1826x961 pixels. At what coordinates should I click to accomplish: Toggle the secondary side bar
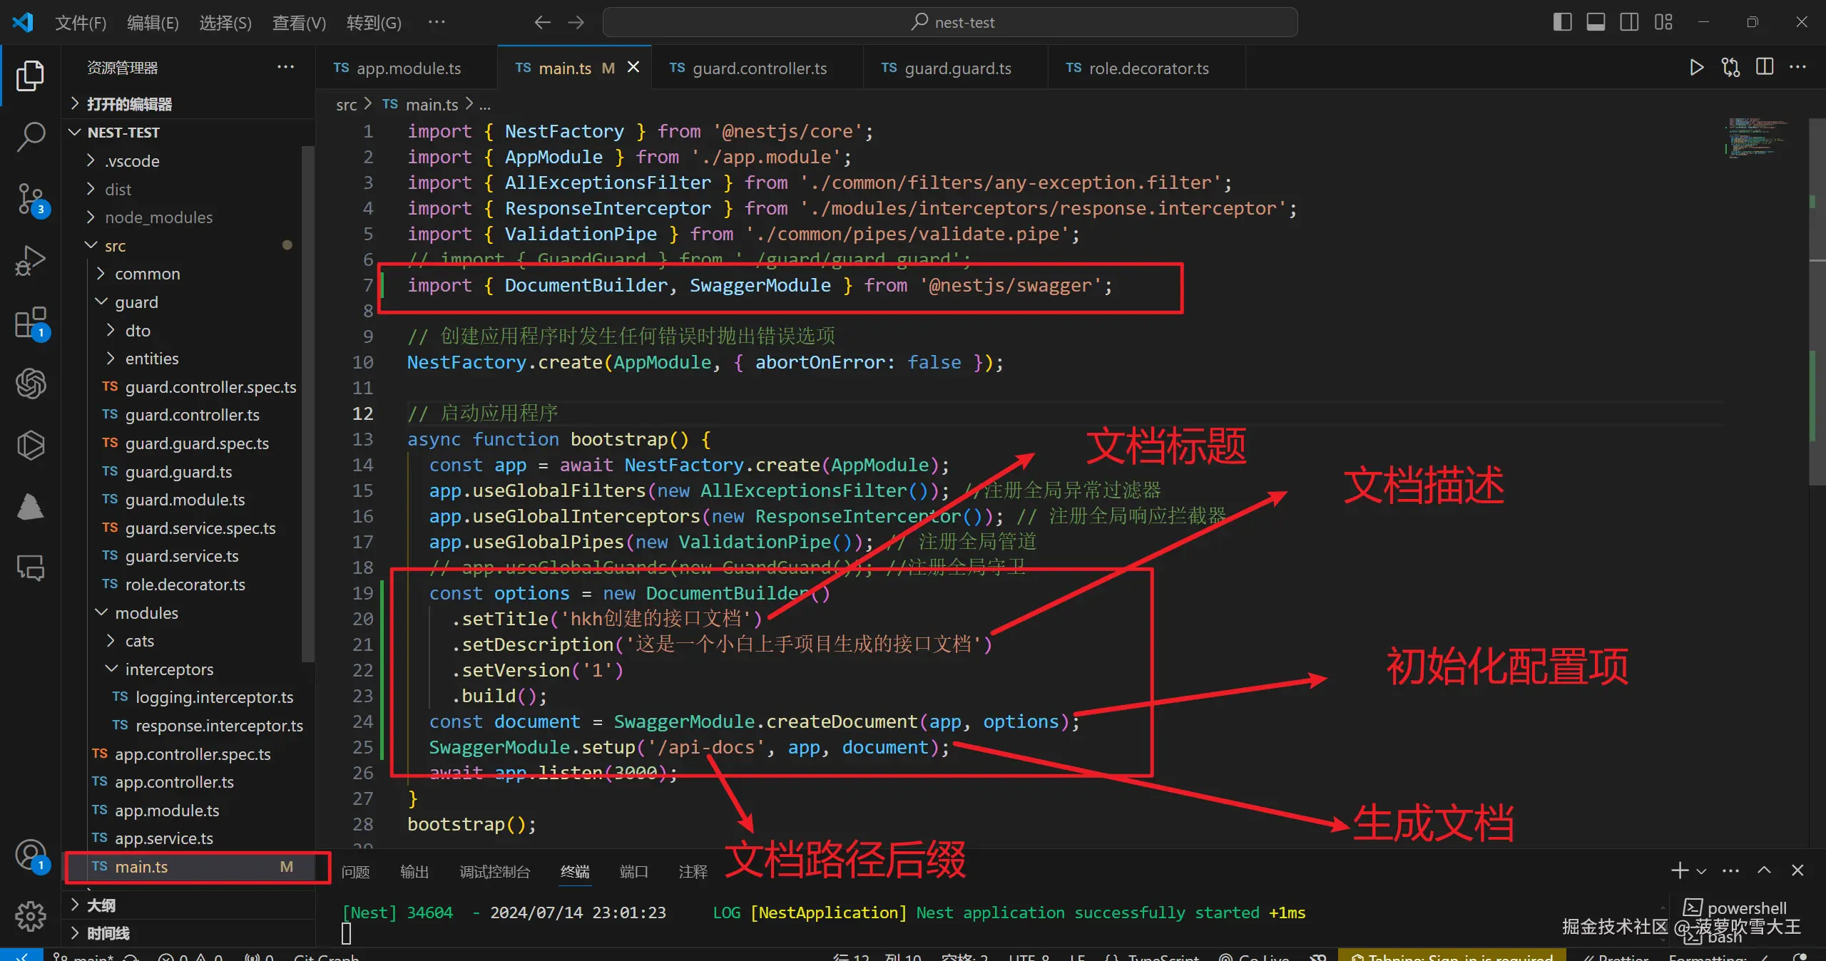tap(1629, 22)
